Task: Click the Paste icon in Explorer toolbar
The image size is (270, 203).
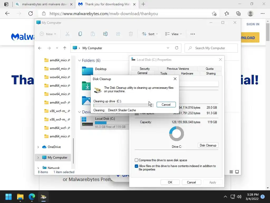Action: (93, 34)
